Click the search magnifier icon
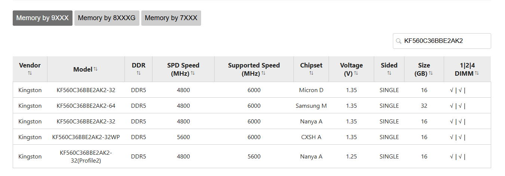This screenshot has height=176, width=505. tap(398, 41)
